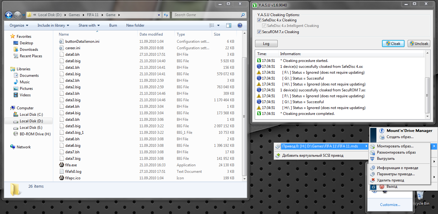438x214 pixels.
Task: Click the Привод 0 drive icon
Action: click(x=278, y=146)
